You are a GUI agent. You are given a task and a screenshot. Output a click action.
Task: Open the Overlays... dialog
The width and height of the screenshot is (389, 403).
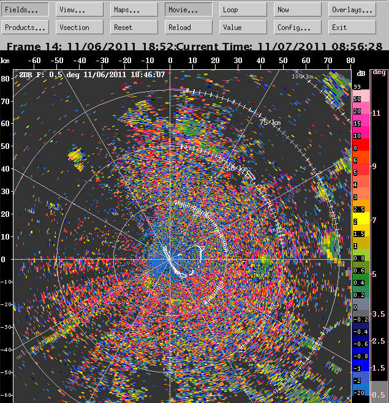(x=352, y=10)
